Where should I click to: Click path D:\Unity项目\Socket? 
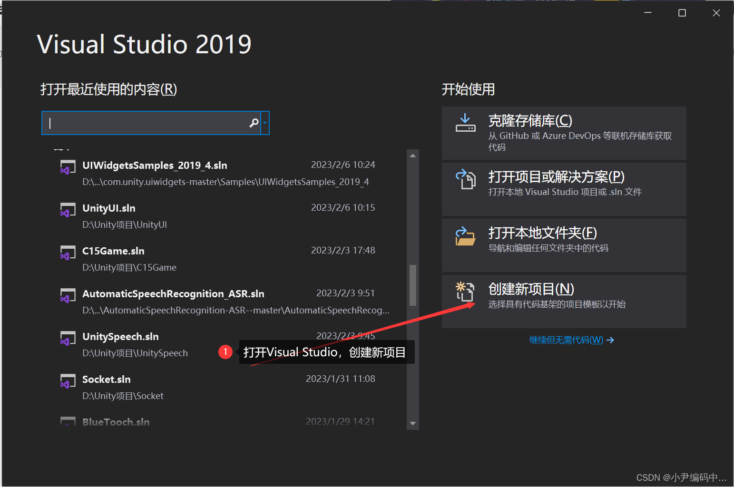point(123,396)
